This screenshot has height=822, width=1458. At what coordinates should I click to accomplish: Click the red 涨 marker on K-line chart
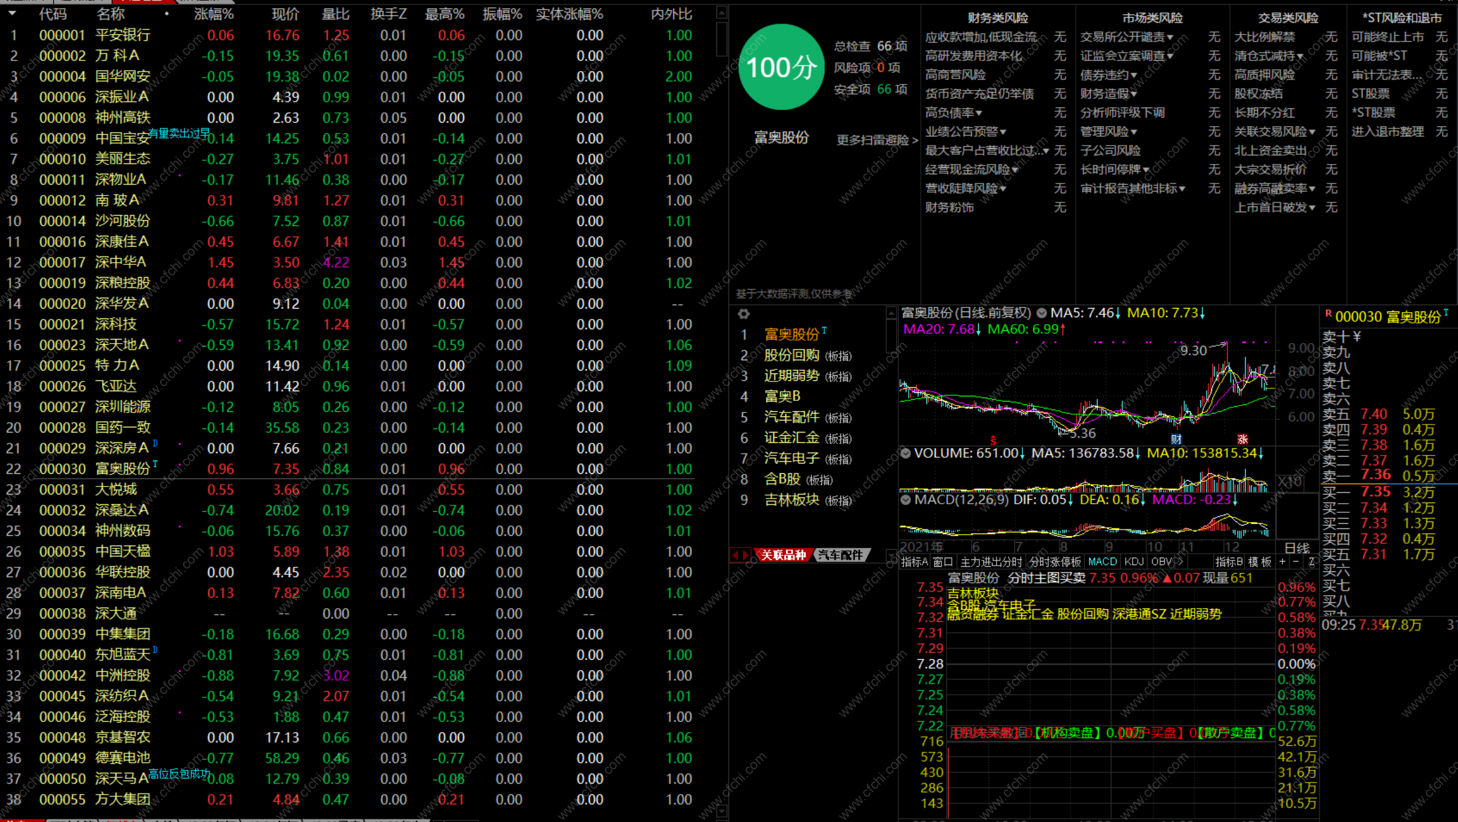1243,439
